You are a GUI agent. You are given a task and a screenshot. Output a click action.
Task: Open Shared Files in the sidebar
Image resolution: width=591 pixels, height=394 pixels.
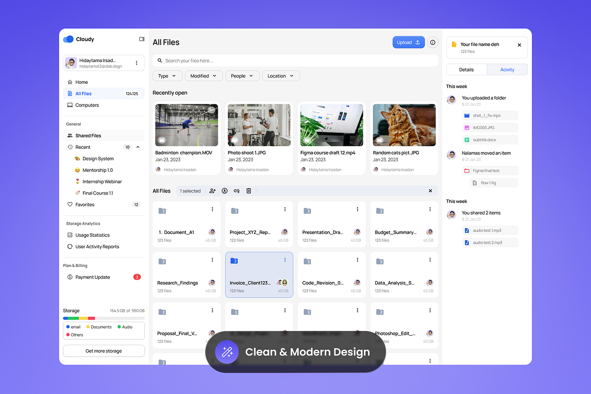coord(88,135)
